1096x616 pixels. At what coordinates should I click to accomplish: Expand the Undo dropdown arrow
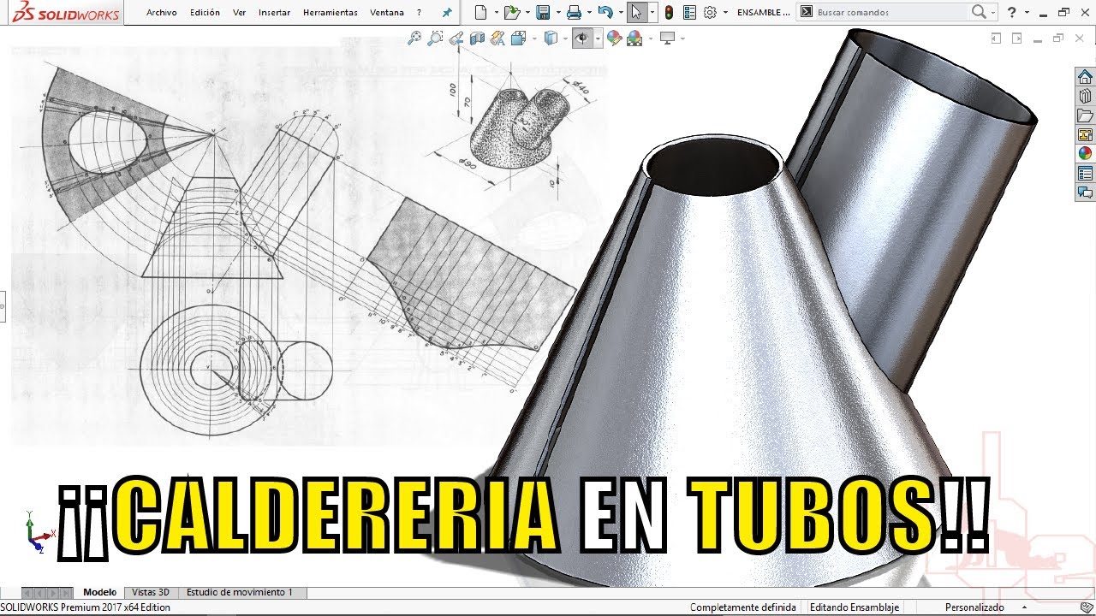tap(619, 13)
